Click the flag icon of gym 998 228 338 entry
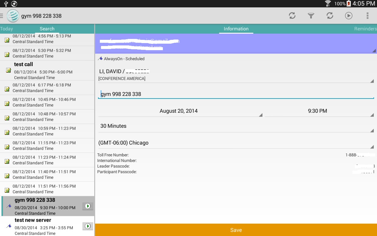Image resolution: width=377 pixels, height=236 pixels. pos(9,206)
